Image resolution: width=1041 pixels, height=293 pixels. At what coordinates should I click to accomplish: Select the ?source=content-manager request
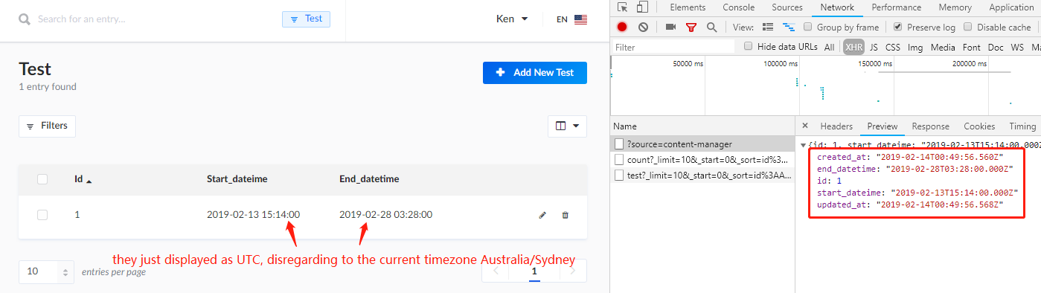tap(702, 144)
